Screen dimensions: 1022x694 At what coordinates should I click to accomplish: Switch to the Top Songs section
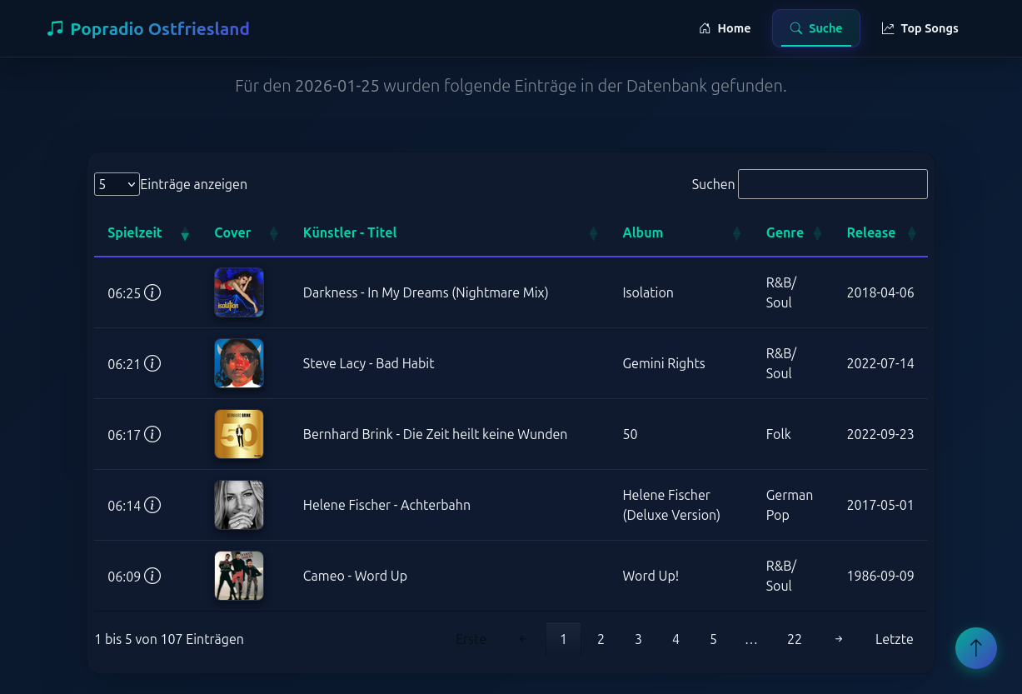(930, 27)
